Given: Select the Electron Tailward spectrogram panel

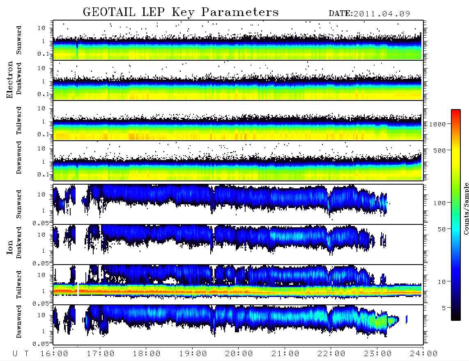Looking at the screenshot, I should click(238, 121).
